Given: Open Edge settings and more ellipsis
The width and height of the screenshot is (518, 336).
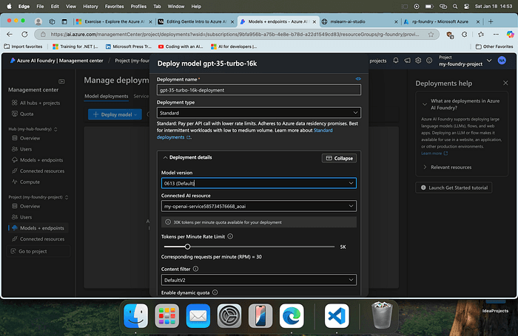Looking at the screenshot, I should coord(496,34).
